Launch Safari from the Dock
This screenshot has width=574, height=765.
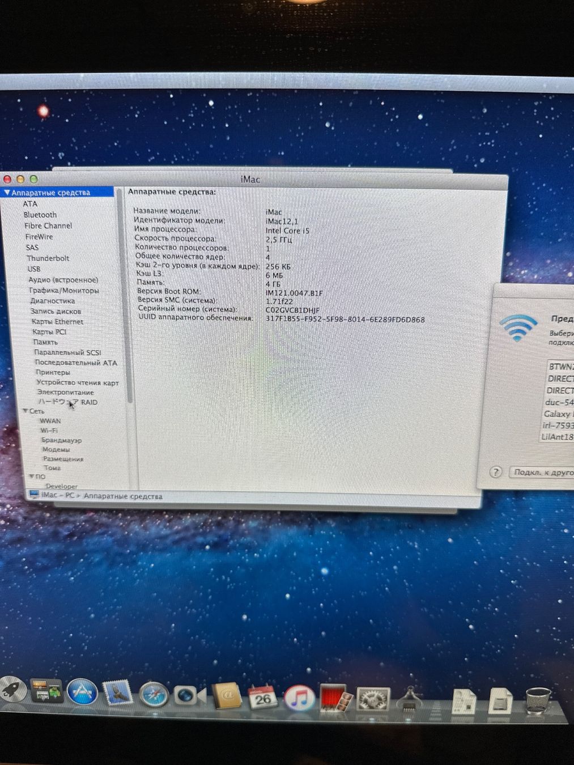tap(154, 695)
